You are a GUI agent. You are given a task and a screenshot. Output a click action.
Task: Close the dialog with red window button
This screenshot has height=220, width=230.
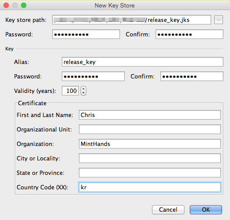pos(6,5)
